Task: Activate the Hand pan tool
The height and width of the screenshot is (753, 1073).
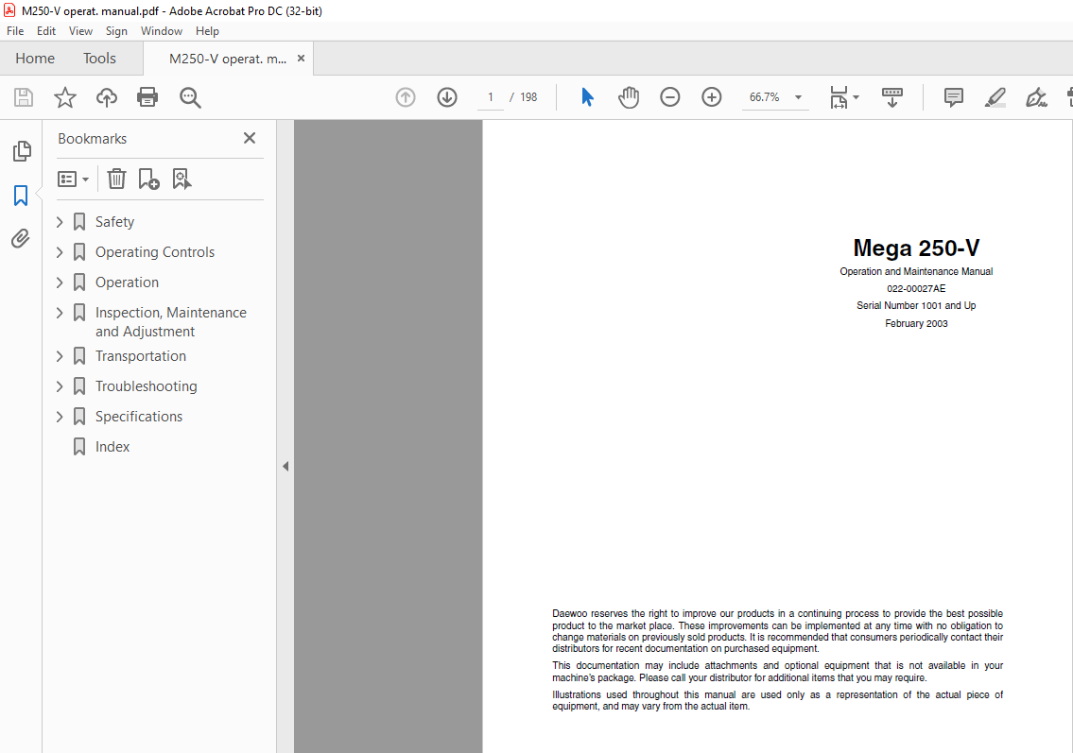Action: pyautogui.click(x=628, y=97)
